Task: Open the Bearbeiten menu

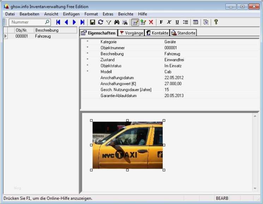Action: coord(29,14)
